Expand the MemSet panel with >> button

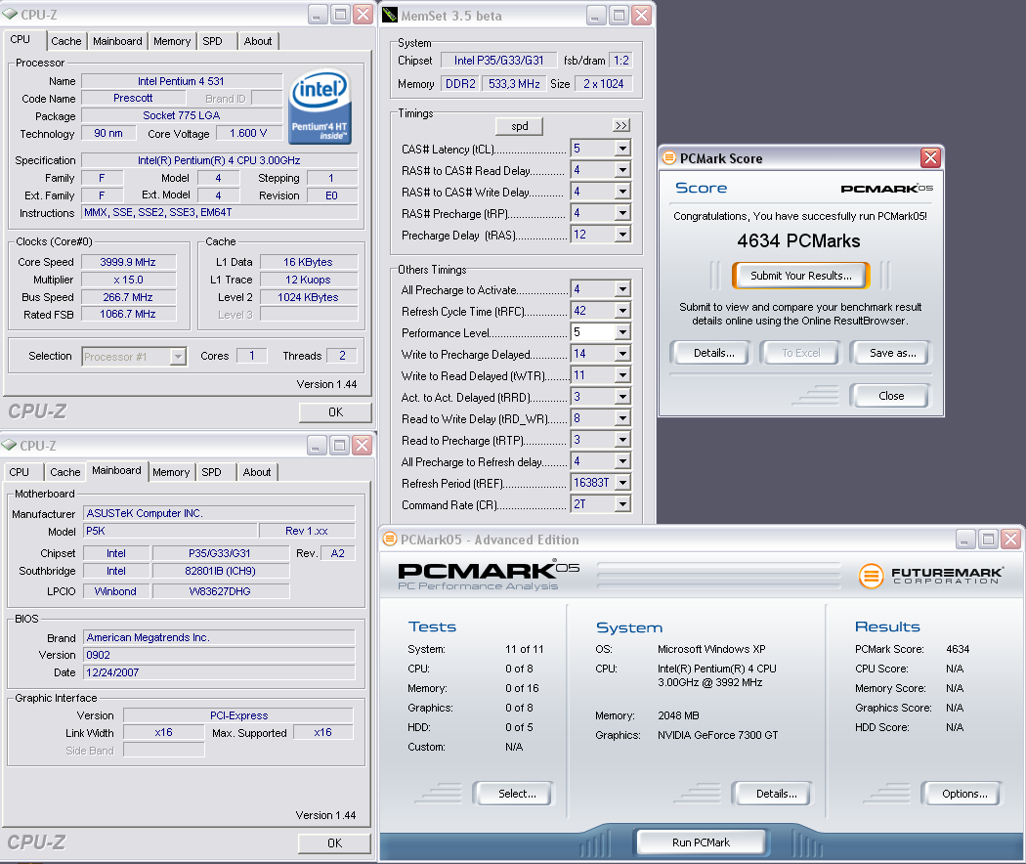coord(620,125)
